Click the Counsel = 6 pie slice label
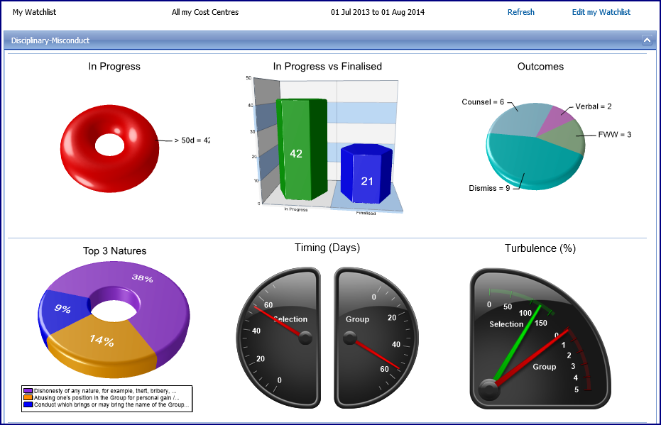The width and height of the screenshot is (661, 425). click(483, 102)
